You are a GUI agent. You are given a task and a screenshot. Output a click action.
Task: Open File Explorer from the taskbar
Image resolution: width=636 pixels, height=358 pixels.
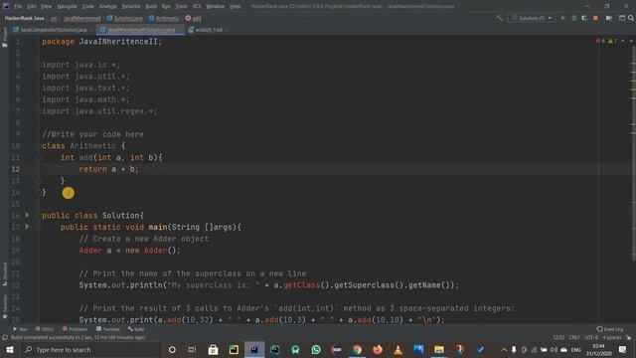(439, 349)
